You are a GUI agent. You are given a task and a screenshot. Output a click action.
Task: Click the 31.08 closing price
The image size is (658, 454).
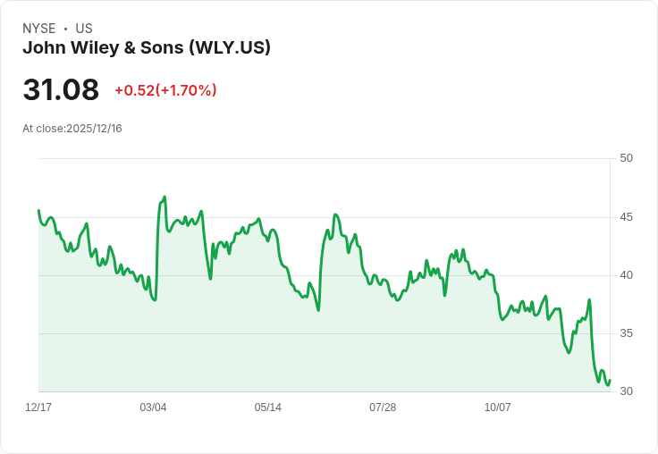[61, 90]
